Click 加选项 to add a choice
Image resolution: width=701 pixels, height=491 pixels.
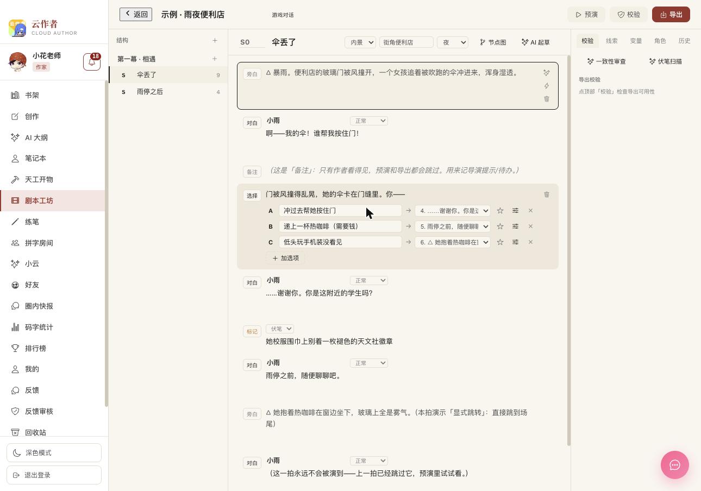point(285,258)
